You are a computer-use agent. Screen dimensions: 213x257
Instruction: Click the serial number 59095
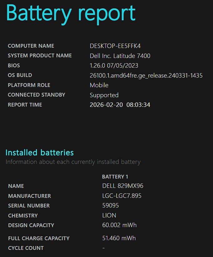click(110, 206)
